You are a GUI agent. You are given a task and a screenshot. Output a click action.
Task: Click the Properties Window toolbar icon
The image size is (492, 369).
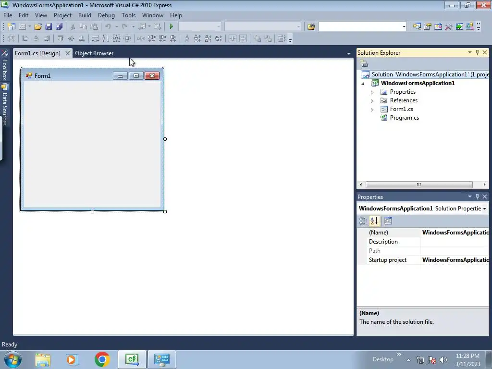click(427, 27)
